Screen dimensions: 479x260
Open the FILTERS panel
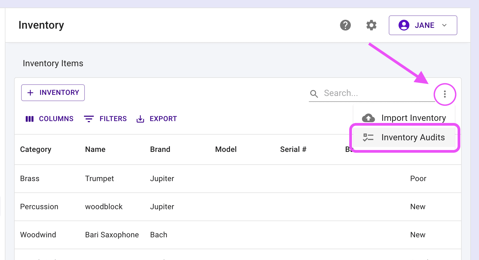[x=105, y=119]
